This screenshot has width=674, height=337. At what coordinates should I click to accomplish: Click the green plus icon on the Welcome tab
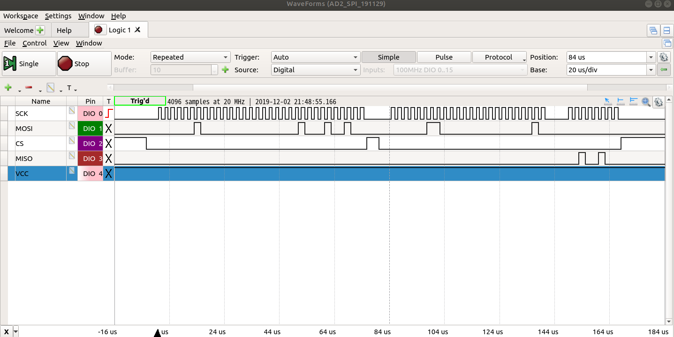pos(40,30)
